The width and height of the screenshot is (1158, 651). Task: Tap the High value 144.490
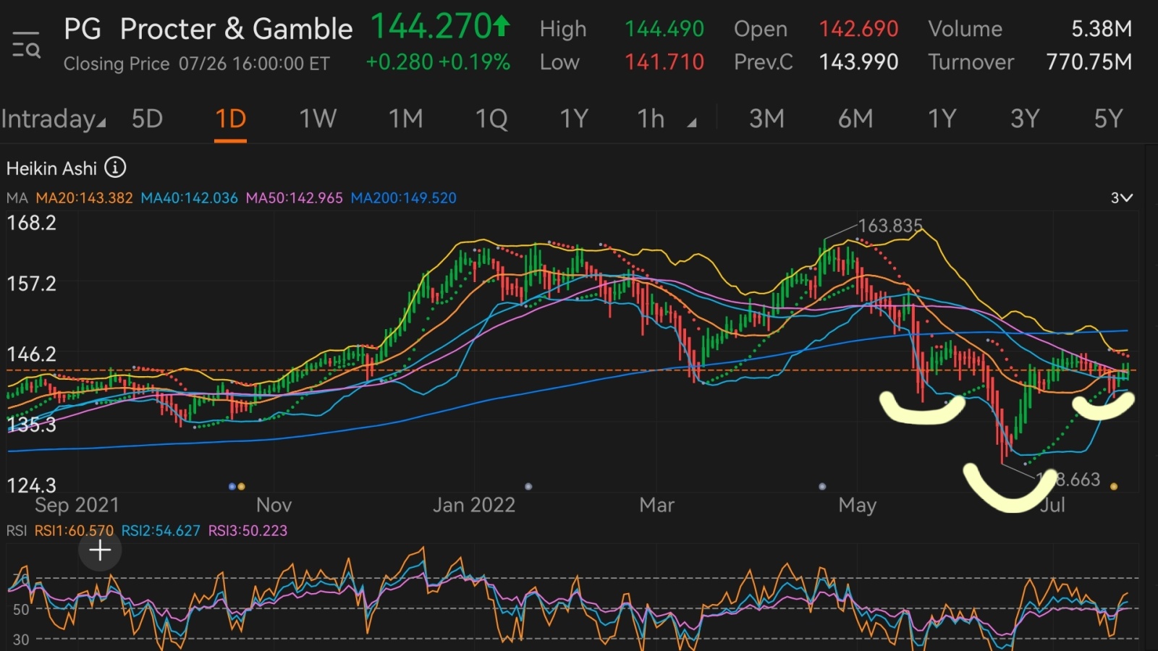tap(664, 29)
